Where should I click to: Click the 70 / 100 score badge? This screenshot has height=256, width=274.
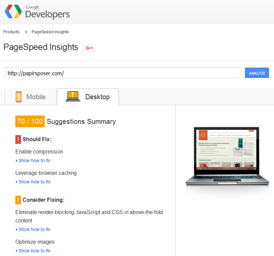(30, 121)
